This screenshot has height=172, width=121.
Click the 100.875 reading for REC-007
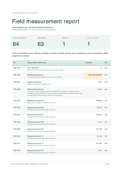point(99,115)
